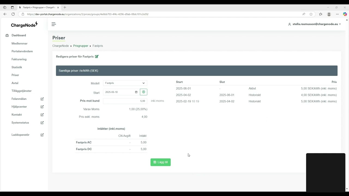Screen dimensions: 349x196
Task: Open a new browser tab
Action: (x=65, y=7)
